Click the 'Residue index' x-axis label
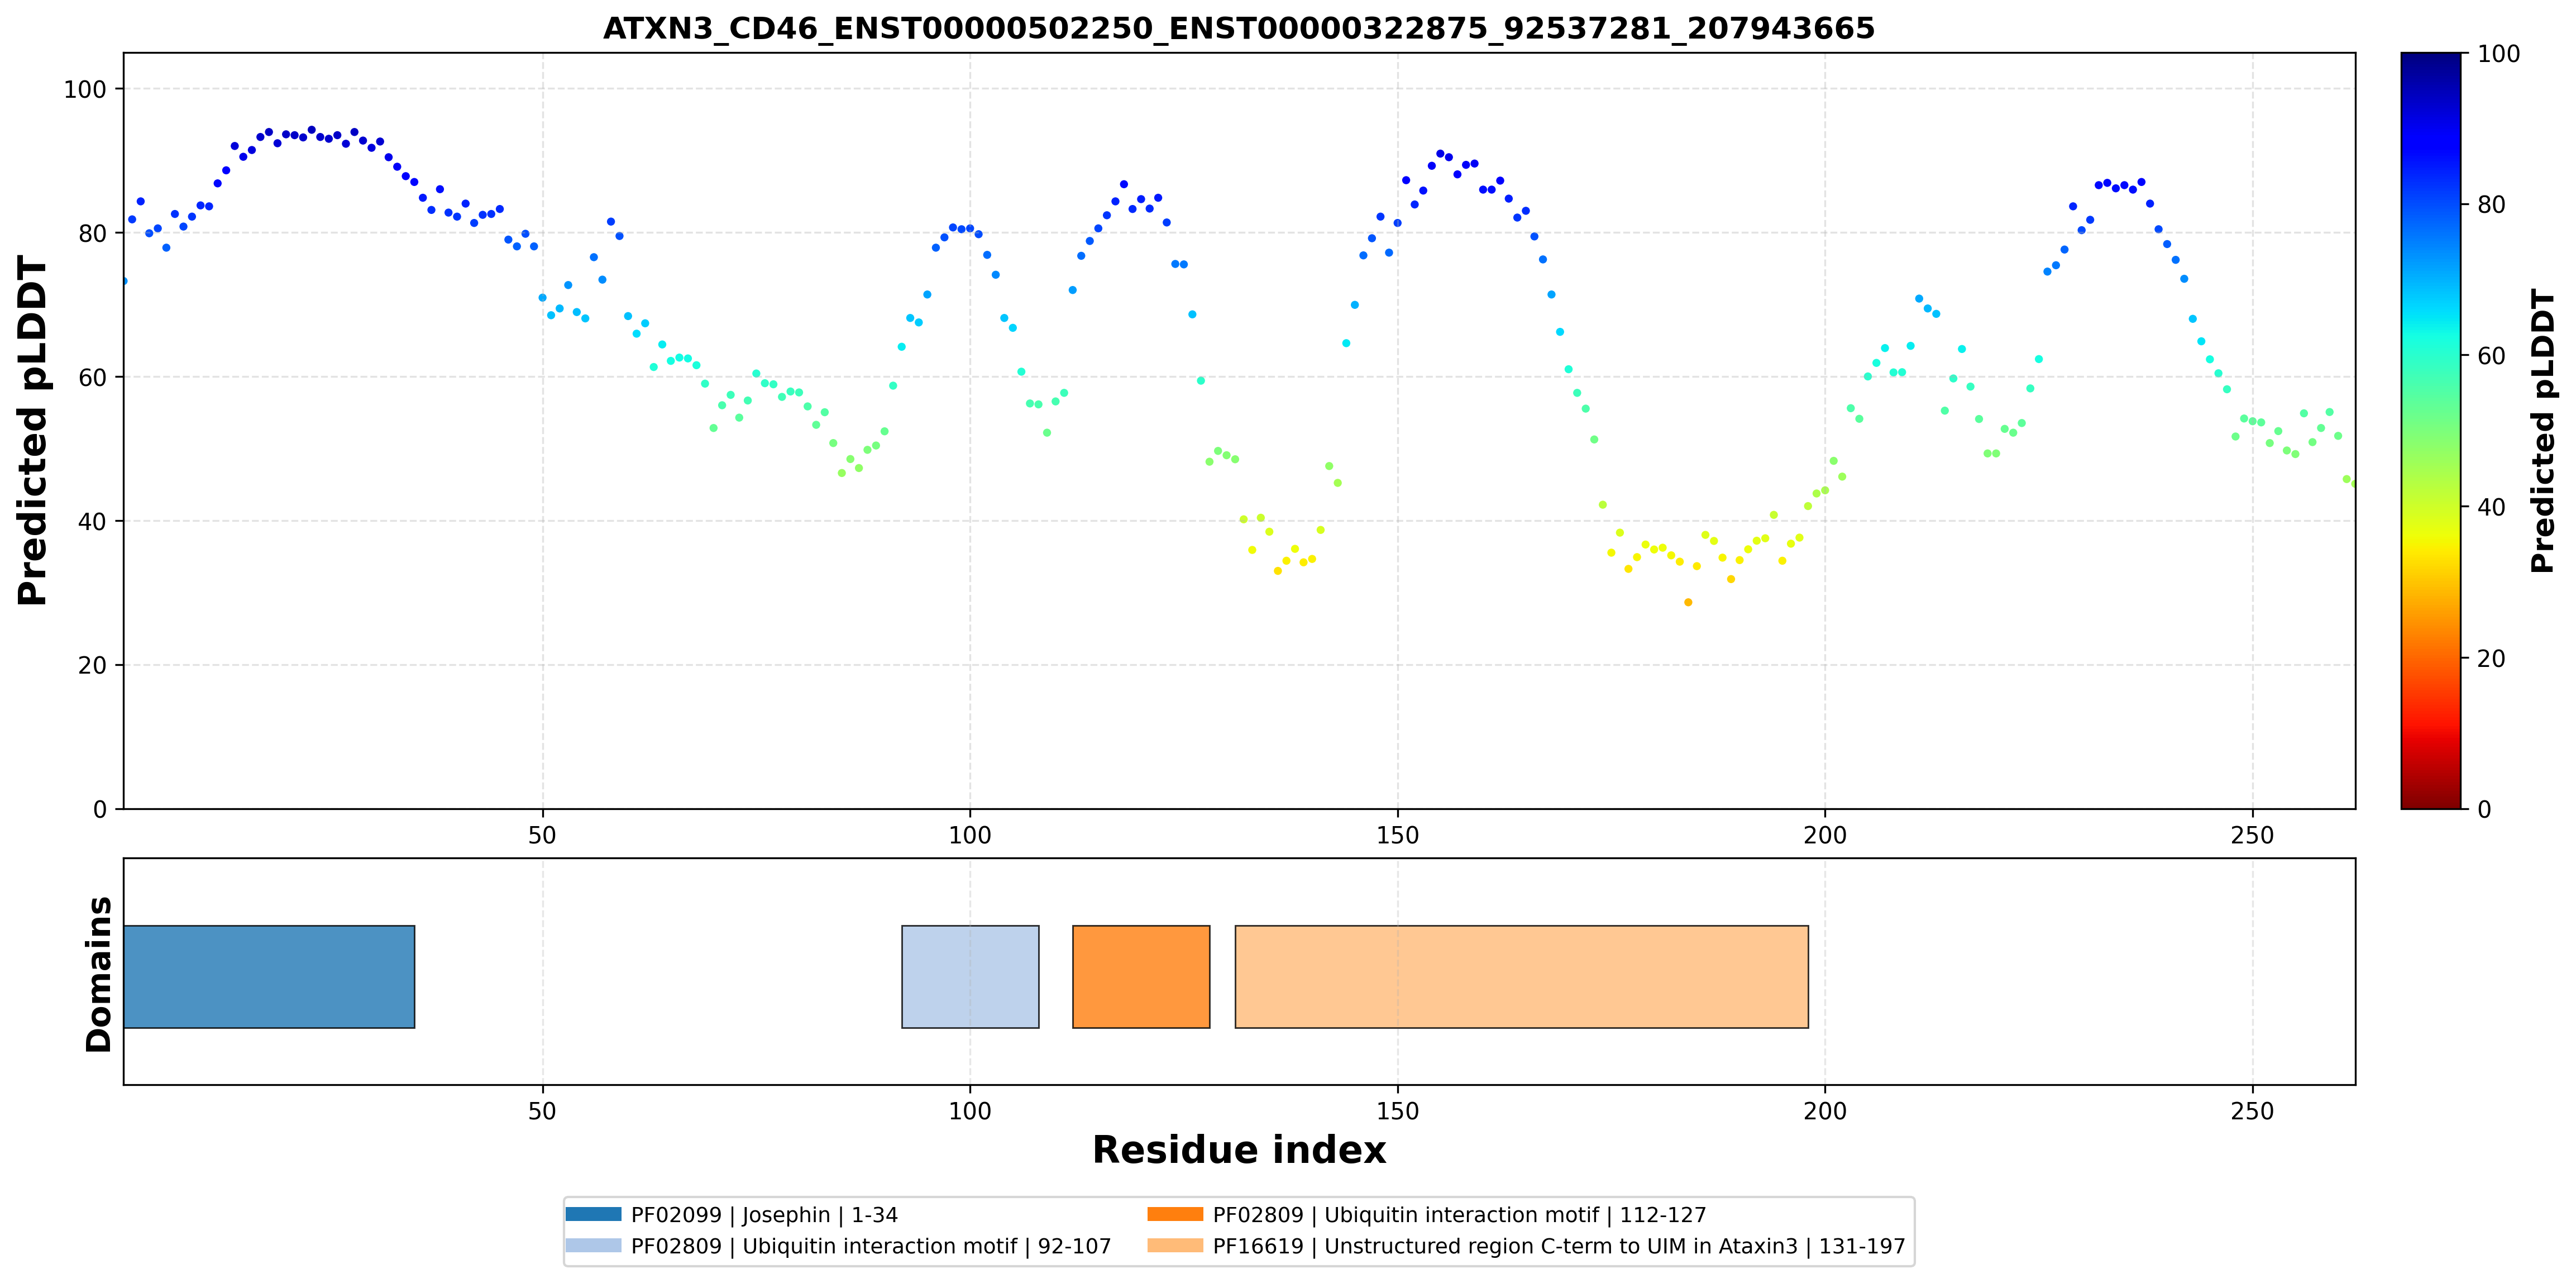The height and width of the screenshot is (1283, 2576). (1239, 1150)
